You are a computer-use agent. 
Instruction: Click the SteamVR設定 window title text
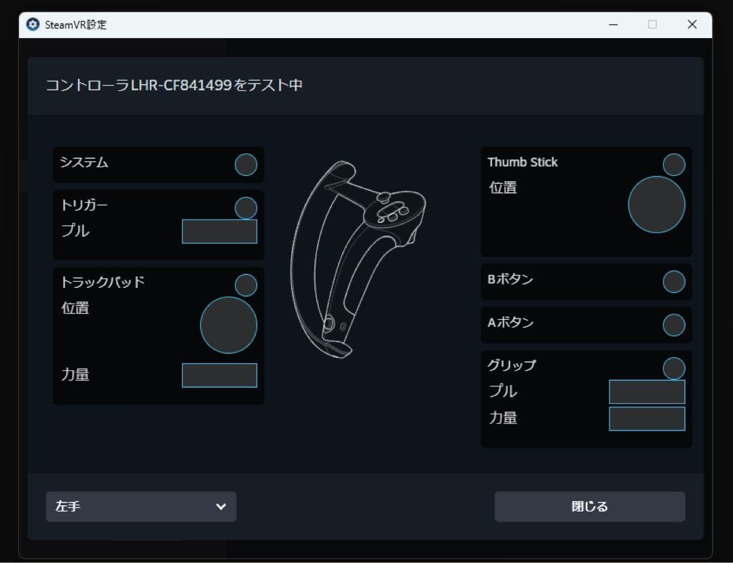76,24
